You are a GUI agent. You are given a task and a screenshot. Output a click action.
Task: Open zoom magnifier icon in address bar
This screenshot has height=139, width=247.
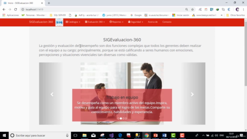pos(186,9)
